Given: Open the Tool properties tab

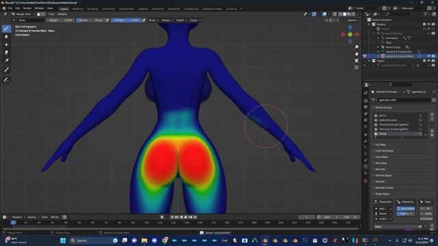Looking at the screenshot, I should (x=365, y=93).
